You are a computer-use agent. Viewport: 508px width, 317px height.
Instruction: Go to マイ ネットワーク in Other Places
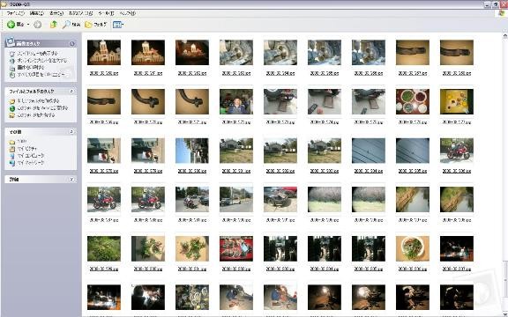point(31,163)
